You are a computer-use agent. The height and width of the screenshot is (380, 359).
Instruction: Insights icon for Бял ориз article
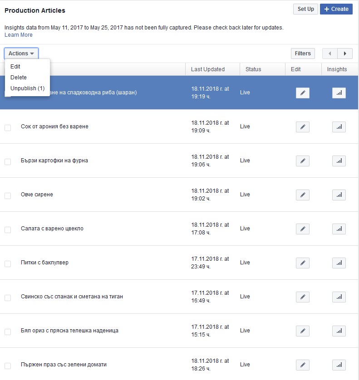click(339, 331)
